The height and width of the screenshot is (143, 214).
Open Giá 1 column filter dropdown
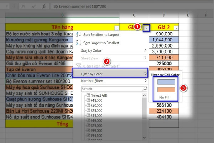point(147,28)
